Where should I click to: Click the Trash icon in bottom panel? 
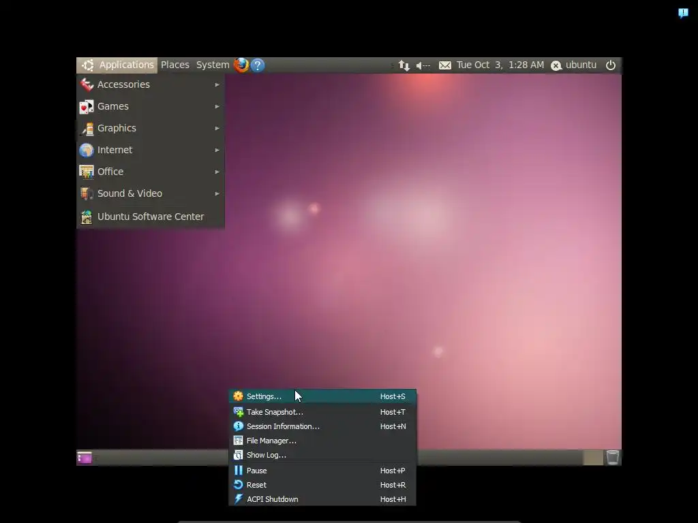coord(613,457)
